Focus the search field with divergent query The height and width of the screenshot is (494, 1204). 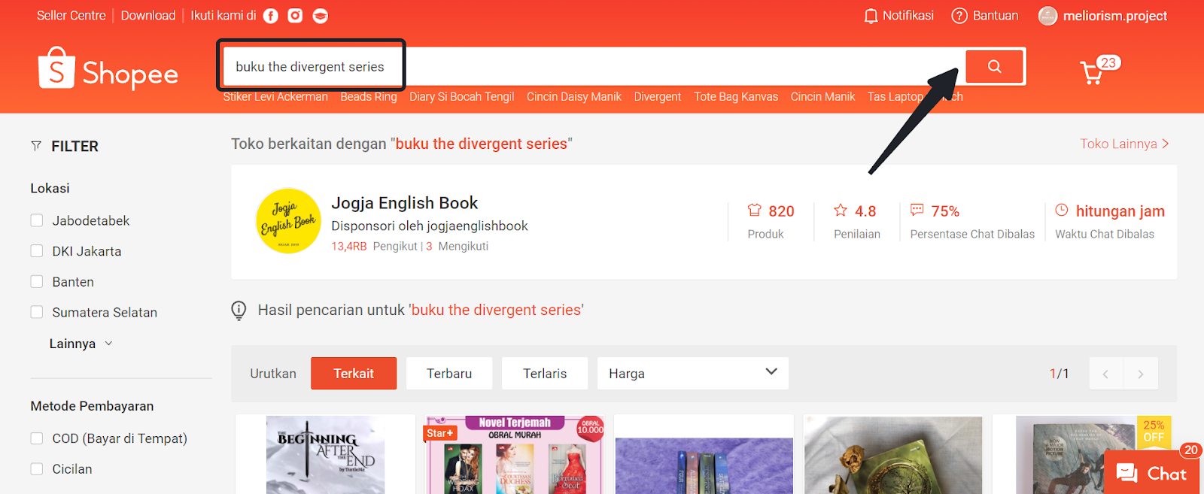pos(593,66)
